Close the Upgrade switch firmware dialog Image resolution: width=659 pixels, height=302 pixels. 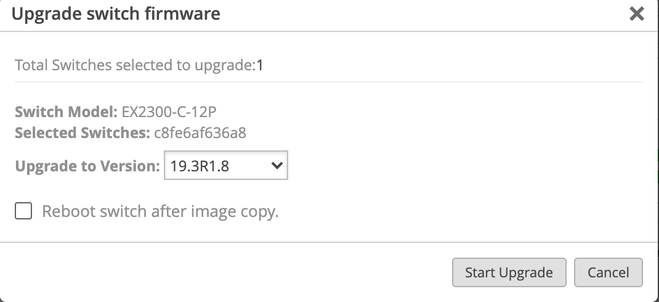pos(636,14)
